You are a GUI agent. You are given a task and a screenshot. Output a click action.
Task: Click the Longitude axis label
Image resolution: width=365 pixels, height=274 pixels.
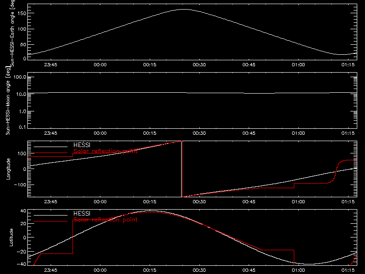8,169
